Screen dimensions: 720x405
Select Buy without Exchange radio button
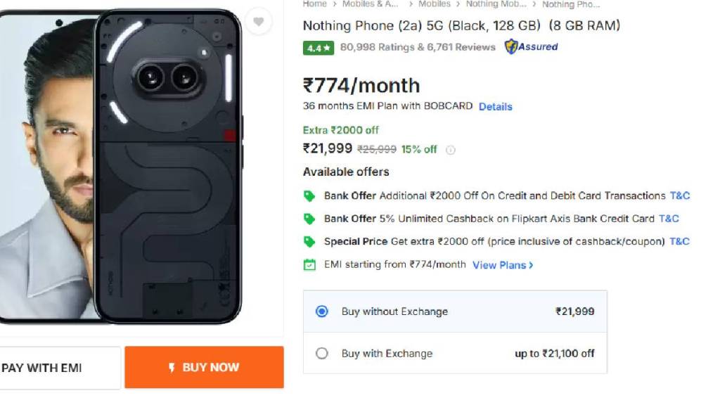click(x=322, y=311)
